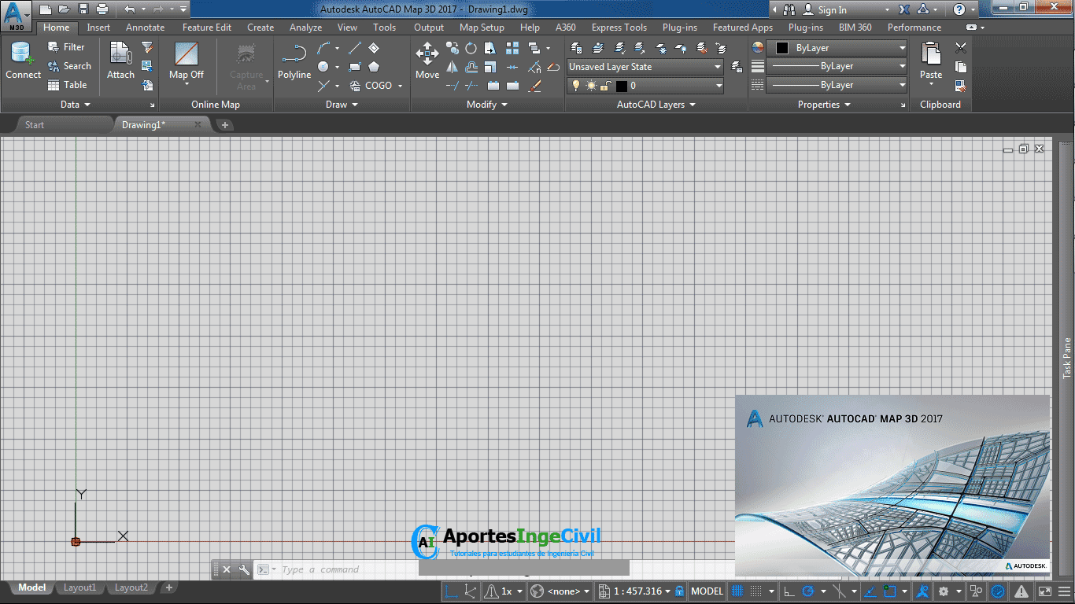
Task: Toggle the grid display in status bar
Action: (737, 591)
